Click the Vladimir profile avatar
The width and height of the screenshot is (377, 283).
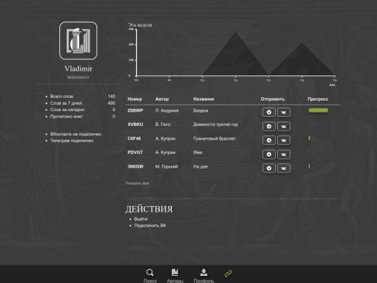[x=78, y=41]
